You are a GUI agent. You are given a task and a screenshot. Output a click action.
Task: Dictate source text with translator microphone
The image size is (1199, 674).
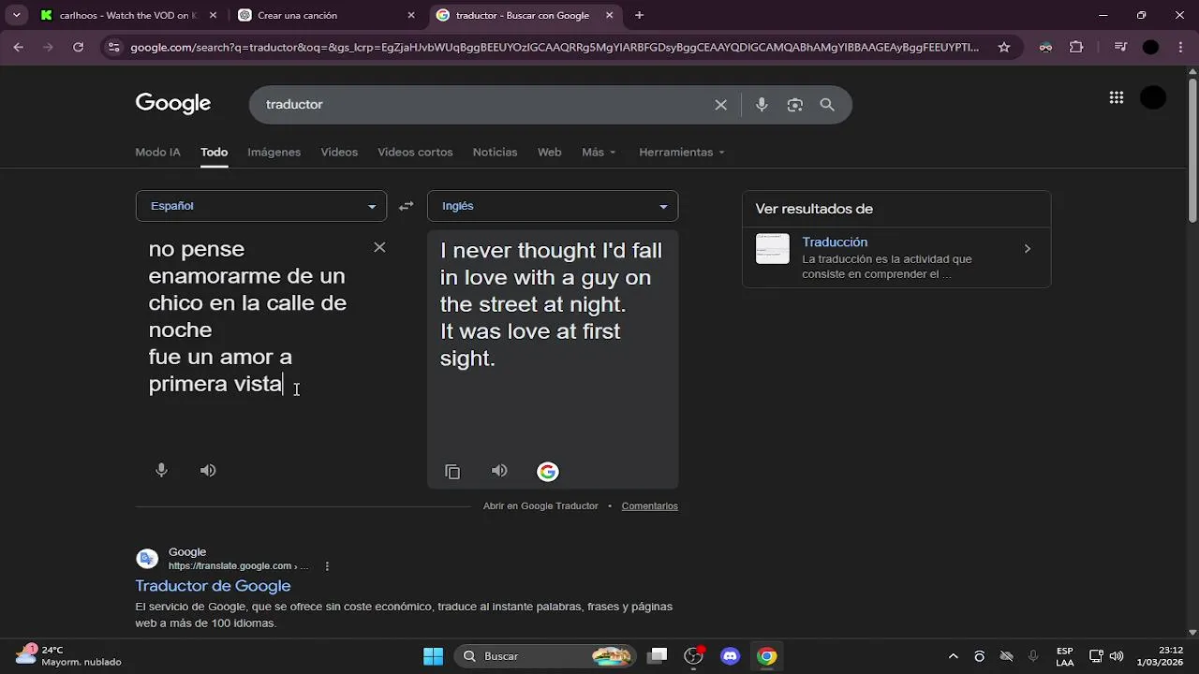pyautogui.click(x=161, y=470)
